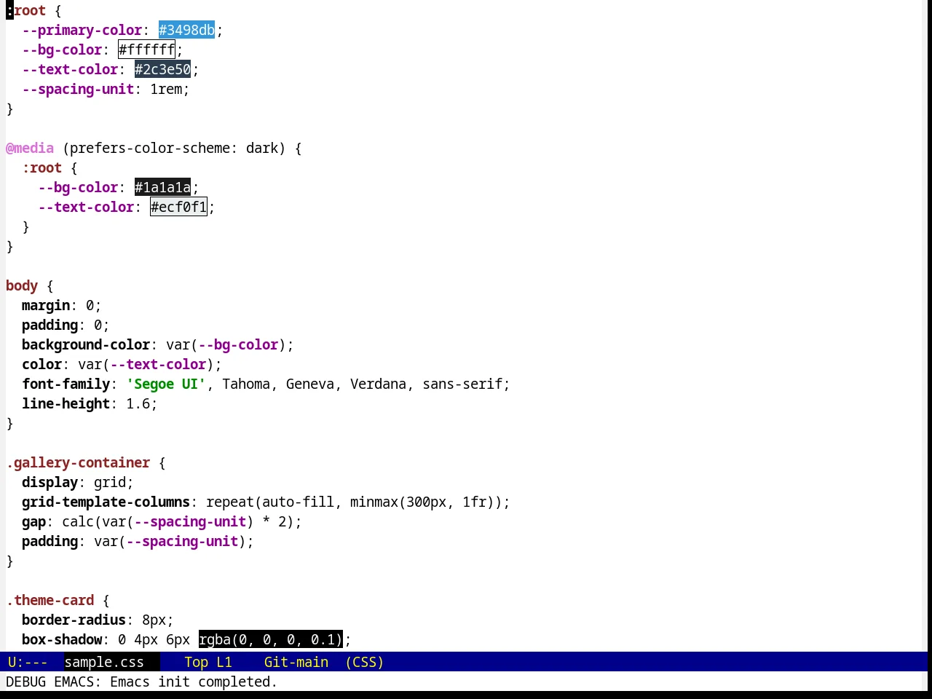Click the box-shadow property
932x699 pixels.
pyautogui.click(x=62, y=639)
